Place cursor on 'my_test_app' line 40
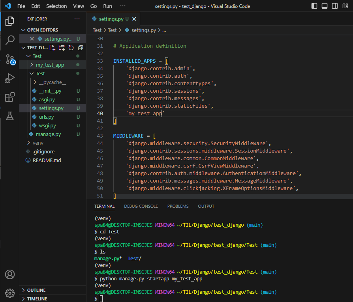 click(x=145, y=113)
